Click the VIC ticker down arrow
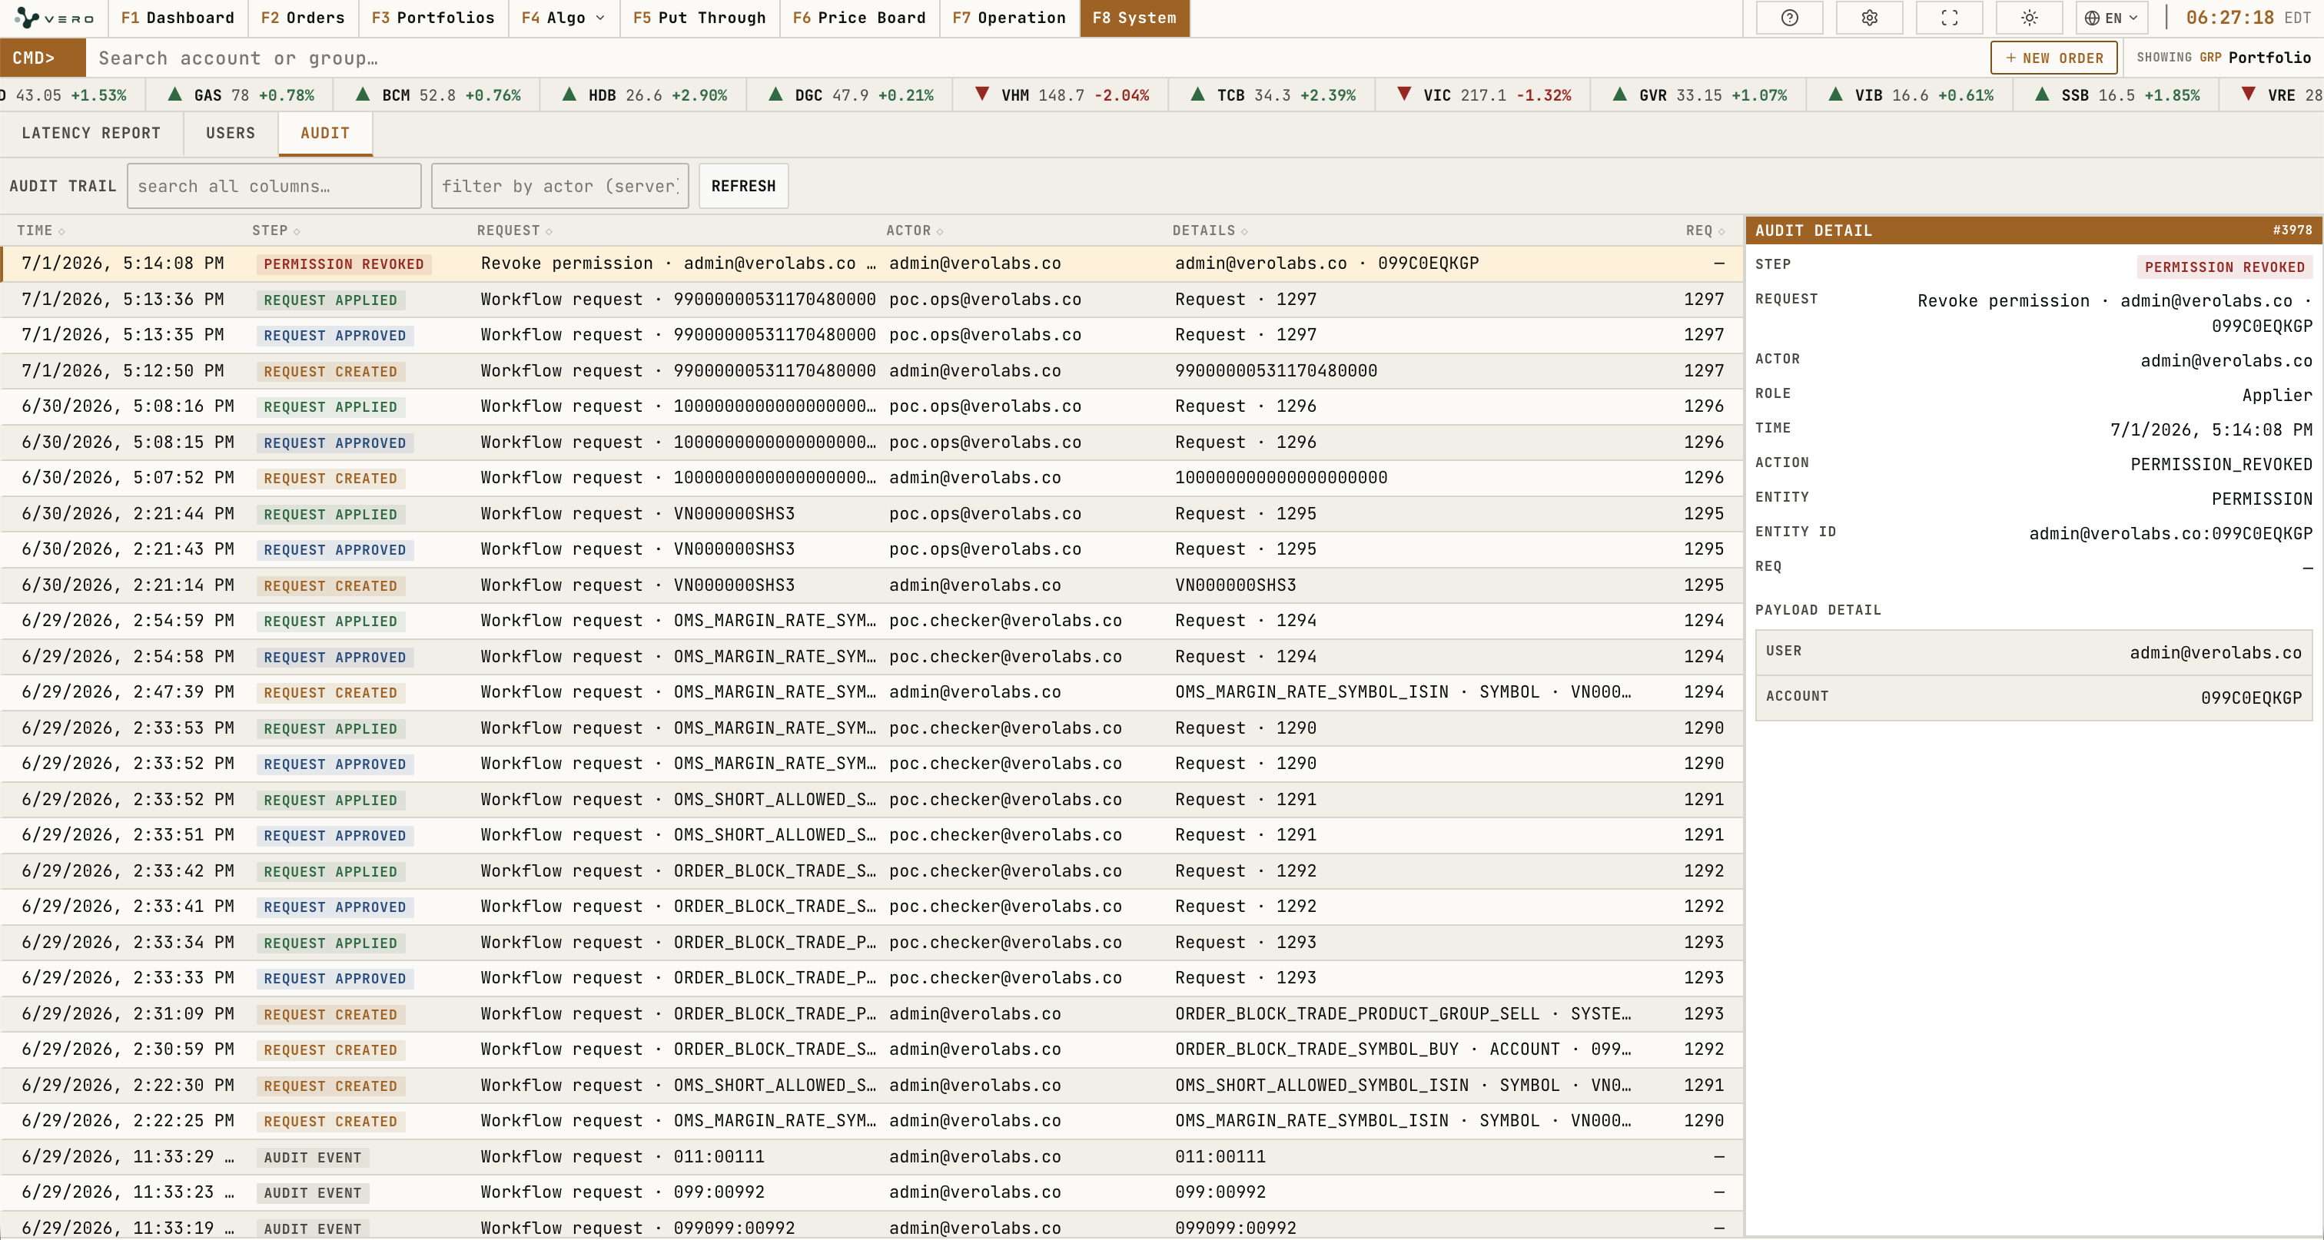 [1404, 94]
